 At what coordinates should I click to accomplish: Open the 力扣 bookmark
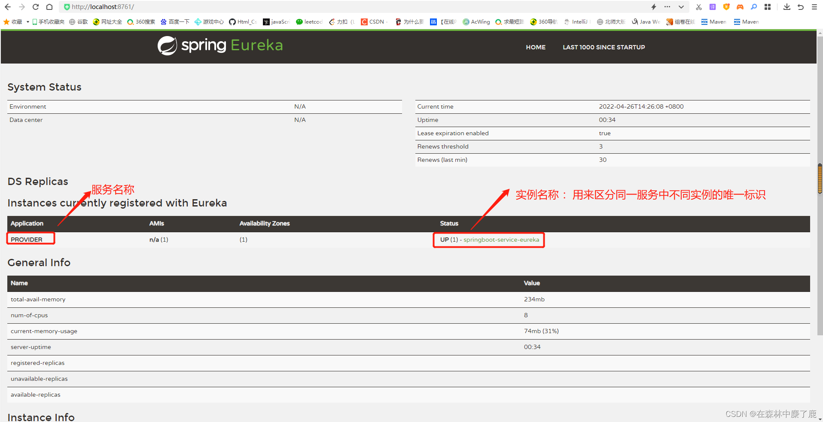tap(342, 22)
